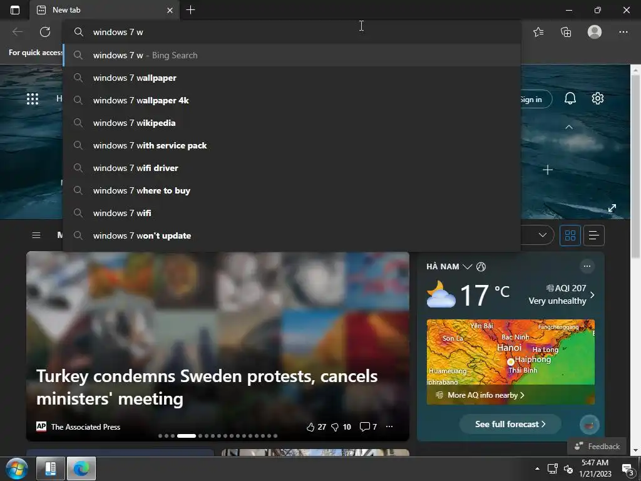Click the 17 °C temperature reading
641x481 pixels.
(485, 295)
